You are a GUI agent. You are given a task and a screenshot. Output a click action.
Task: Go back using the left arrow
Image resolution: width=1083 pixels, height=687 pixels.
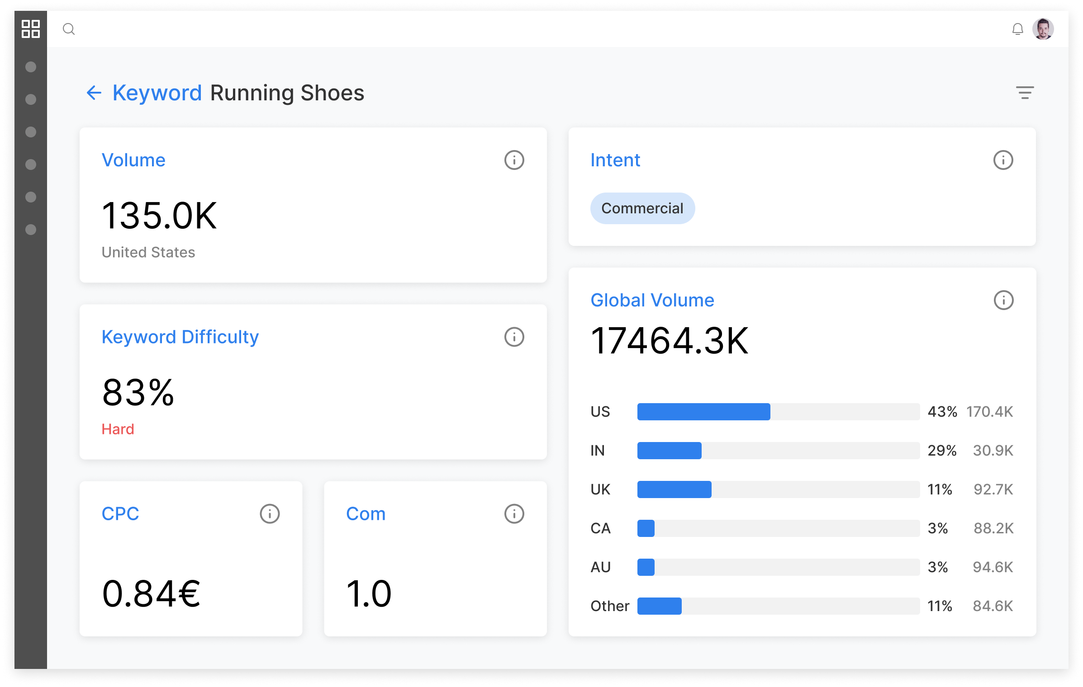tap(94, 93)
